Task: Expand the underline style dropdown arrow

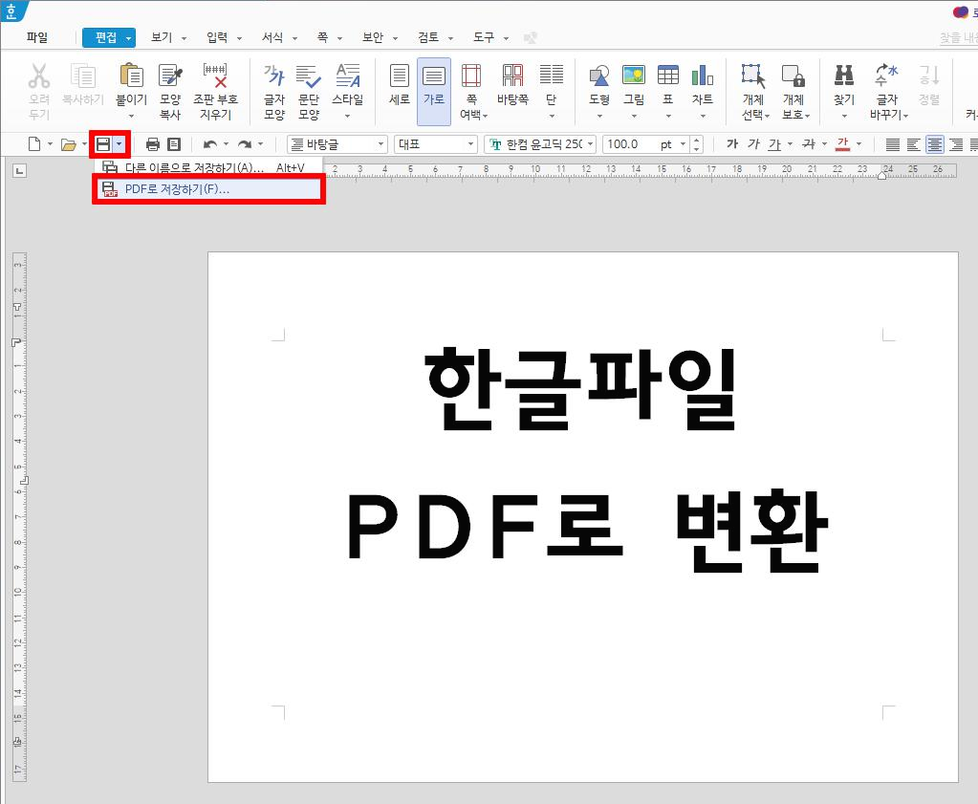Action: point(791,144)
